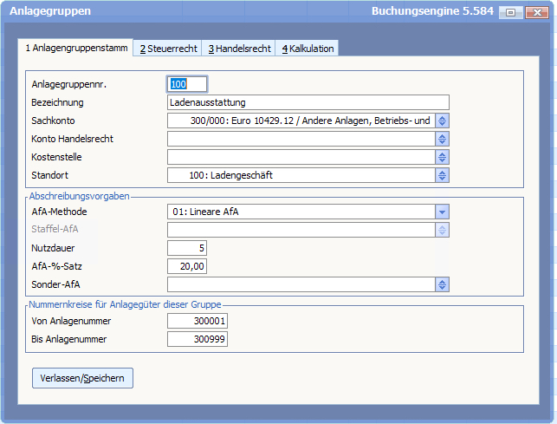Click the Sachkonto field text
557x424 pixels.
[301, 121]
